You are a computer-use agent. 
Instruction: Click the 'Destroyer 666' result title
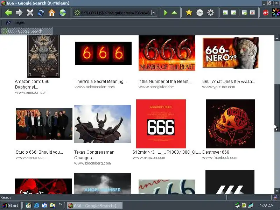(x=216, y=152)
